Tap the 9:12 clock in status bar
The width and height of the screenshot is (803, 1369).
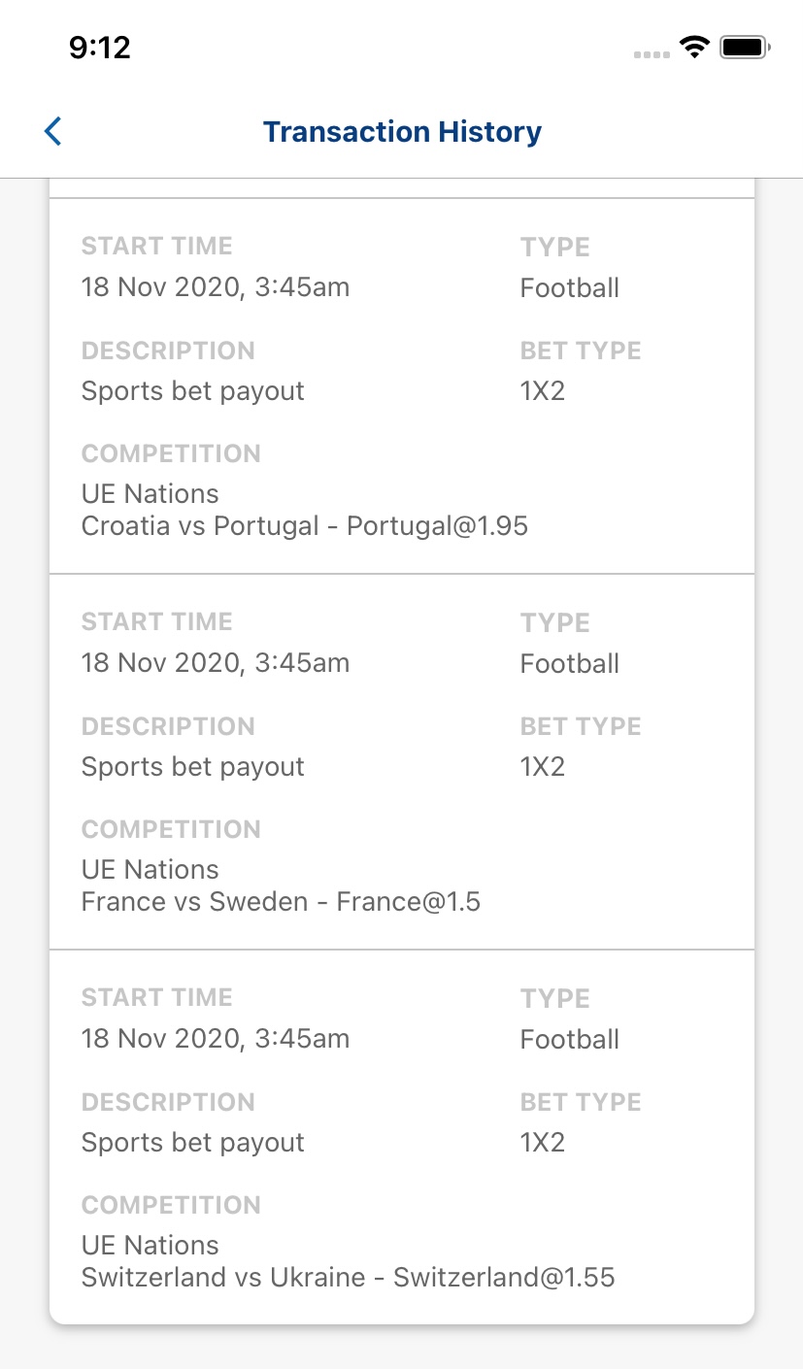[100, 47]
